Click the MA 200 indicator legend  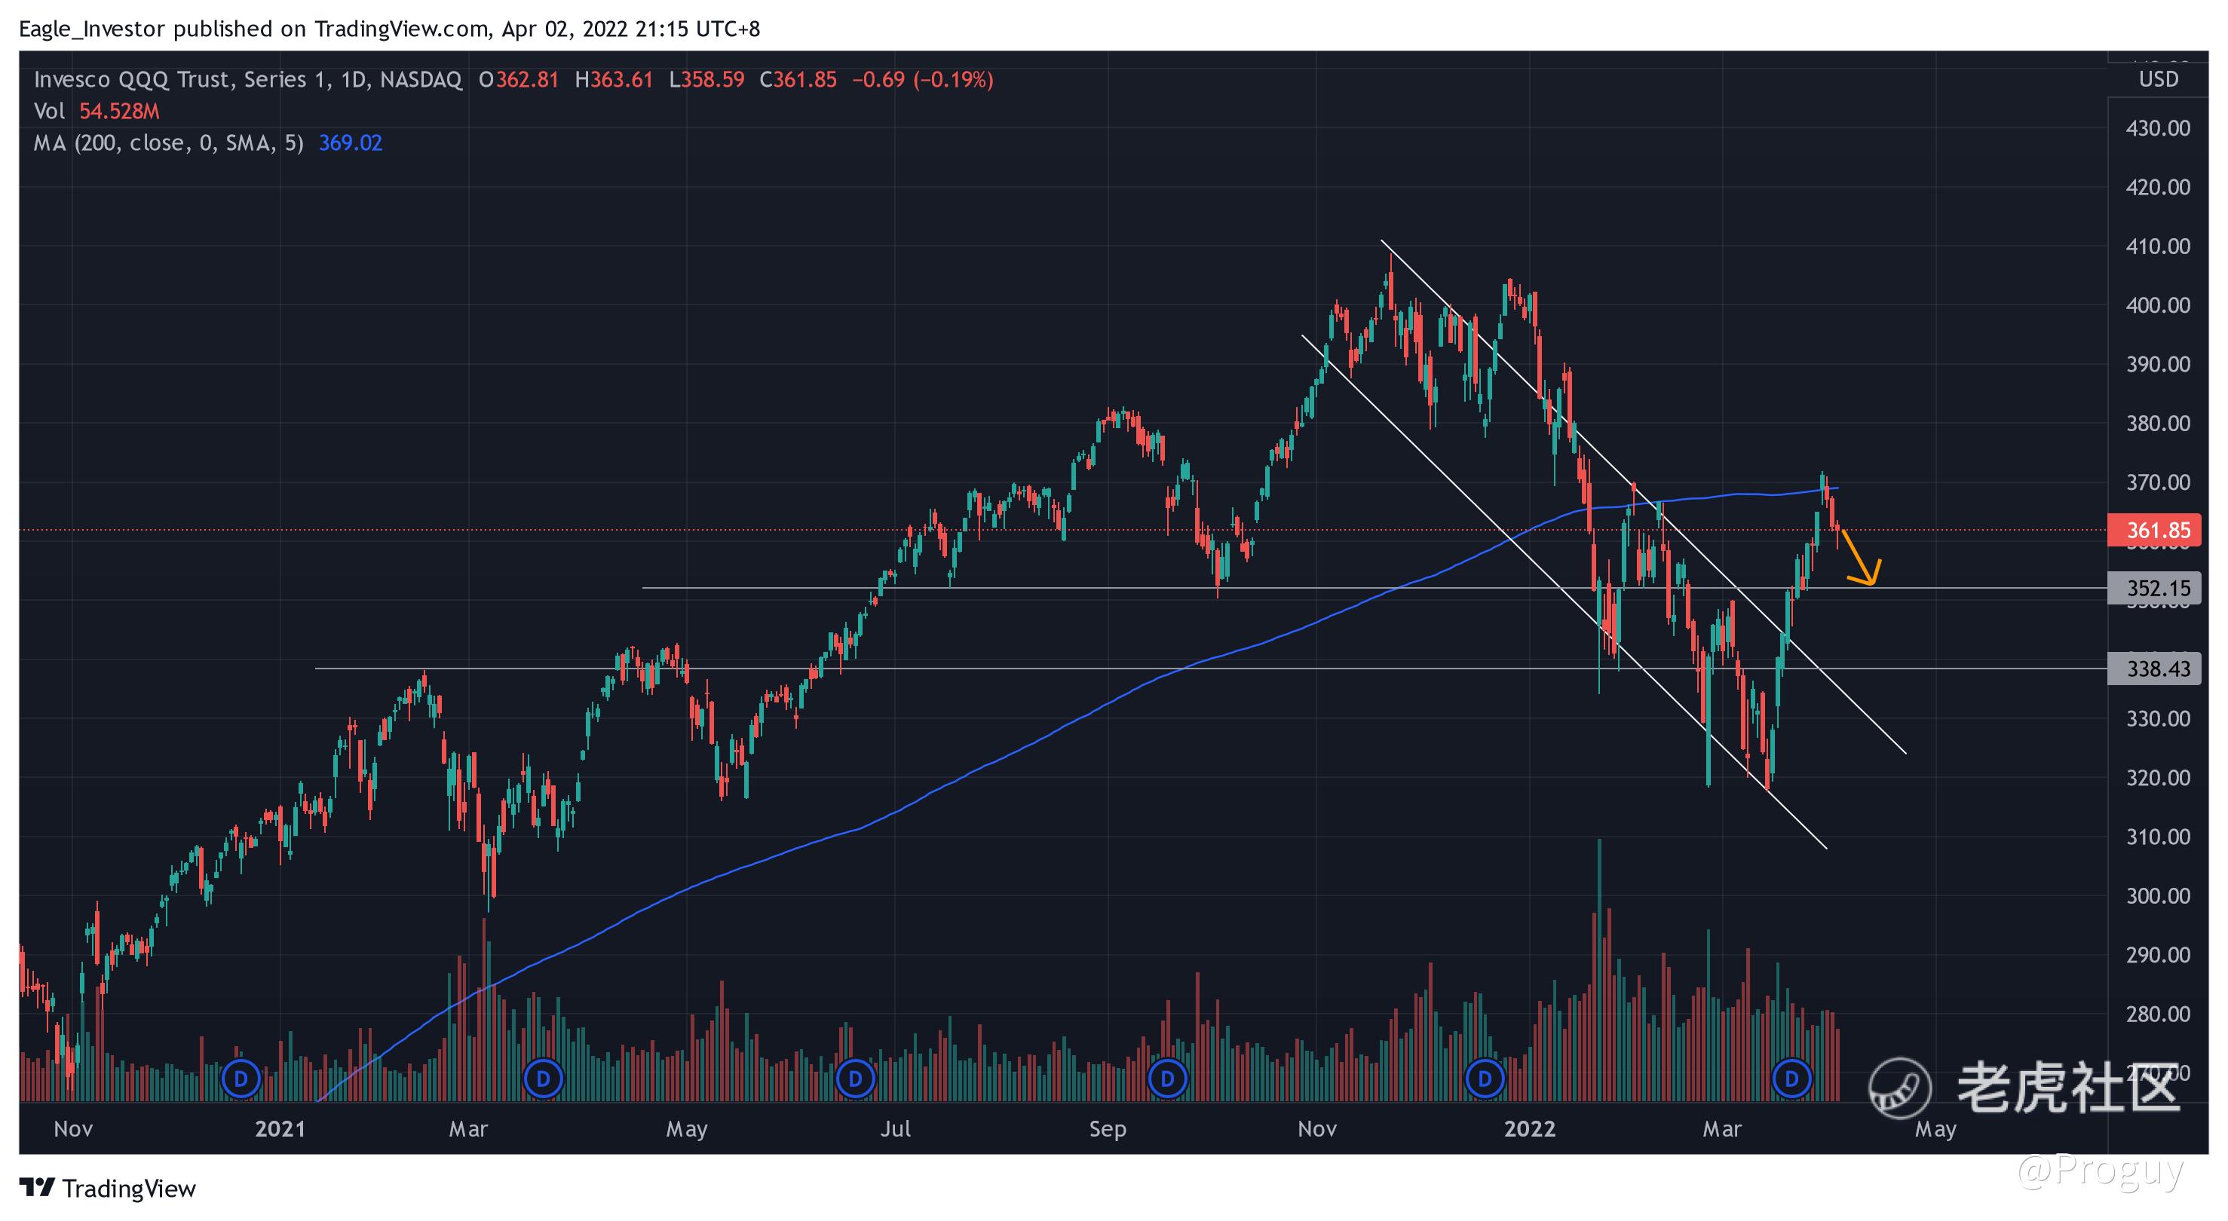(169, 142)
